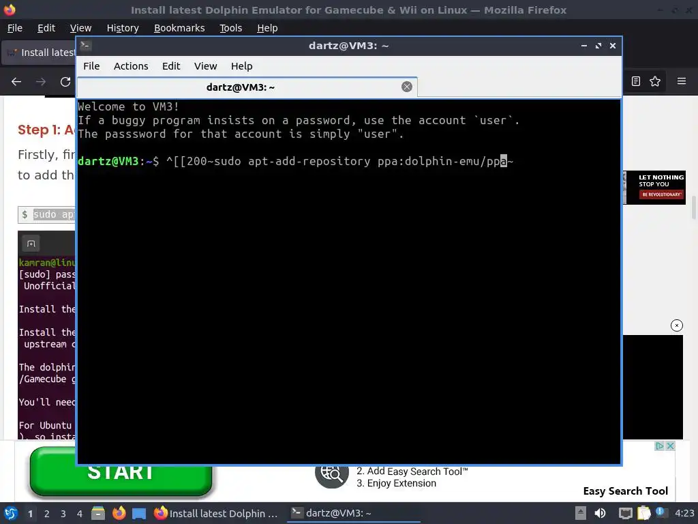Click the 'dartz@VM3' green prompt text
The width and height of the screenshot is (698, 524).
point(108,161)
